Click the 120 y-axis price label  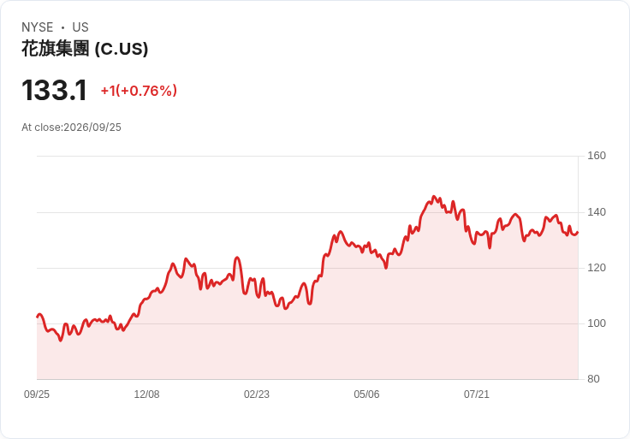click(597, 268)
